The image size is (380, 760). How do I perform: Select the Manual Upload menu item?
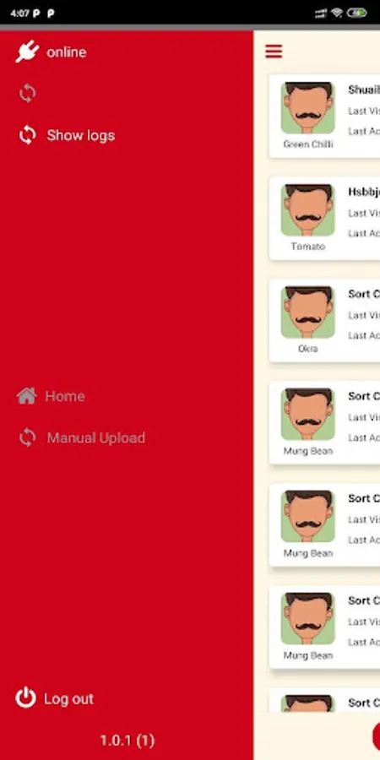coord(96,438)
